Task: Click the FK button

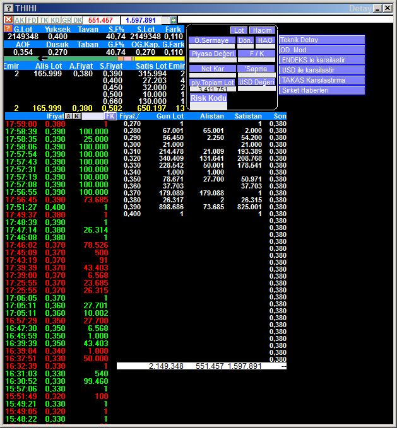Action: pyautogui.click(x=110, y=116)
